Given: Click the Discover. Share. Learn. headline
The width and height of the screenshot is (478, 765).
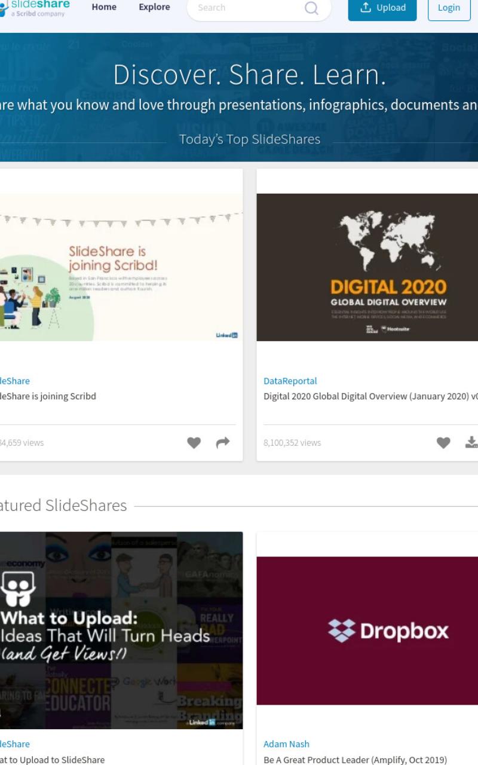Looking at the screenshot, I should [x=250, y=75].
